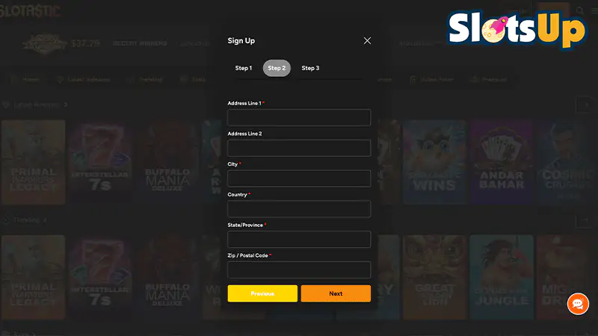
Task: Go to Step 3 tab
Action: (x=310, y=68)
